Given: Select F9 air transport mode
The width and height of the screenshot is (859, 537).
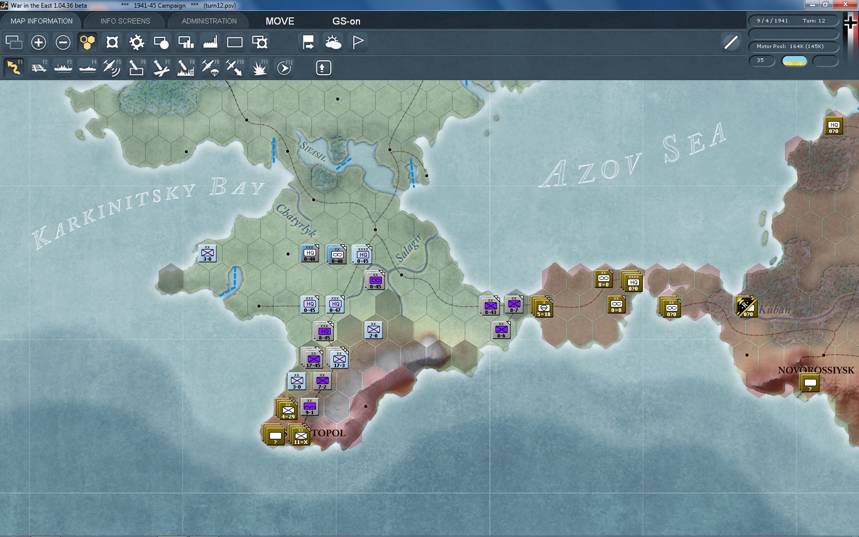Looking at the screenshot, I should [x=210, y=68].
